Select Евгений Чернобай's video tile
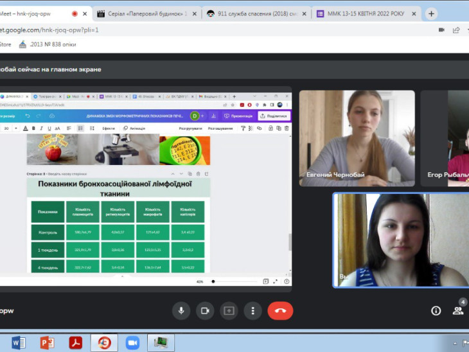469x352 pixels. (x=357, y=138)
